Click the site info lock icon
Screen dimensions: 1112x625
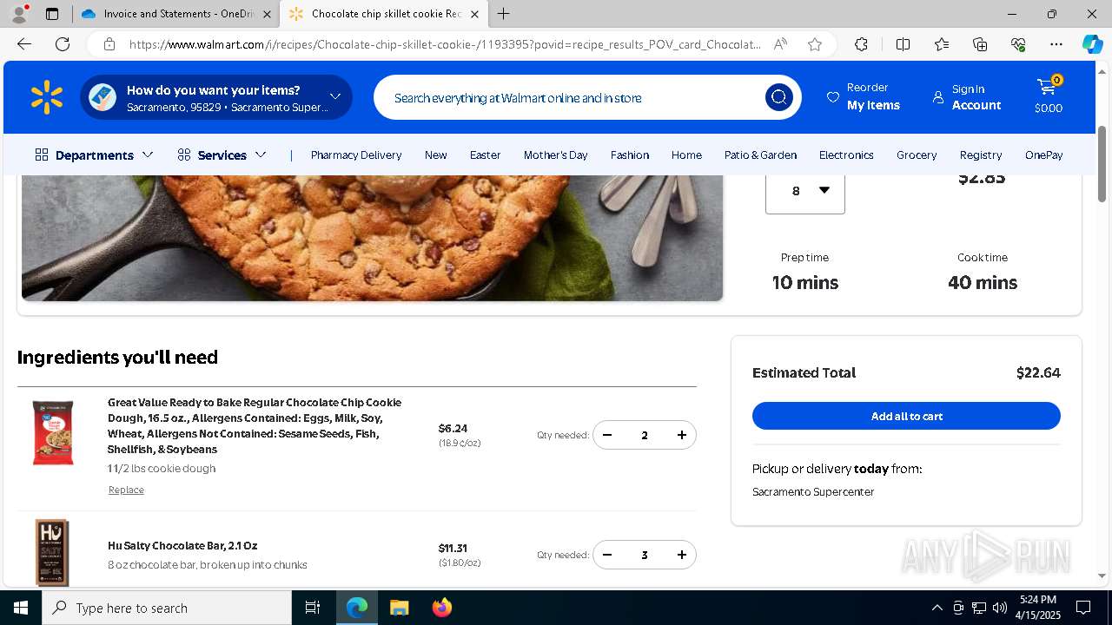109,44
